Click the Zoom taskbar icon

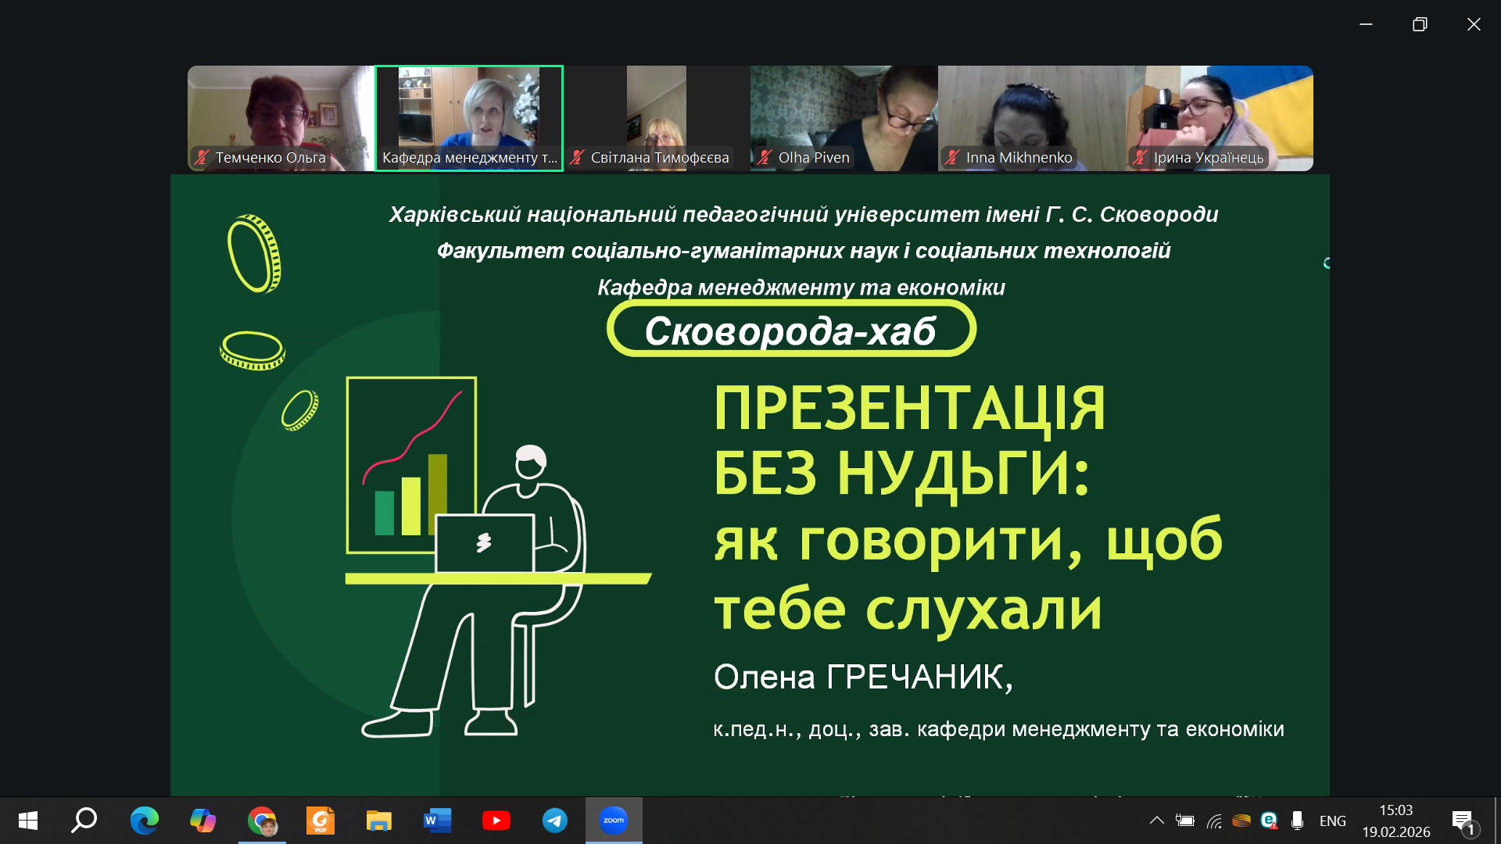(614, 821)
